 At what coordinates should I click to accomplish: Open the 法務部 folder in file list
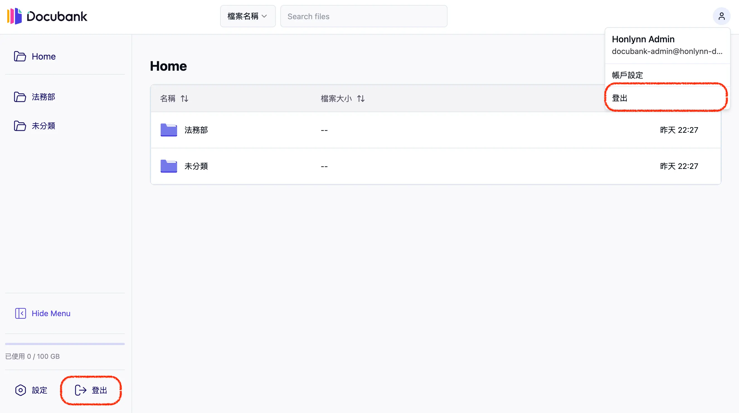[x=196, y=130]
